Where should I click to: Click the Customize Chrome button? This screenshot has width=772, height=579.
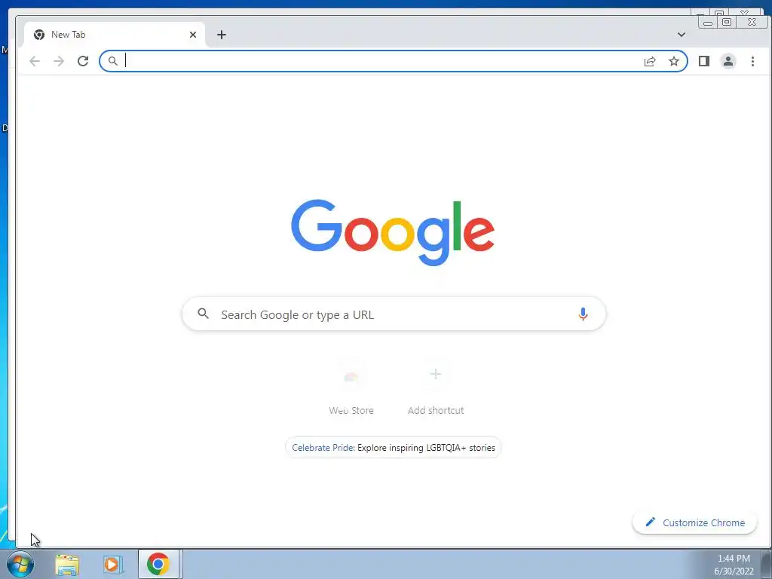[694, 522]
